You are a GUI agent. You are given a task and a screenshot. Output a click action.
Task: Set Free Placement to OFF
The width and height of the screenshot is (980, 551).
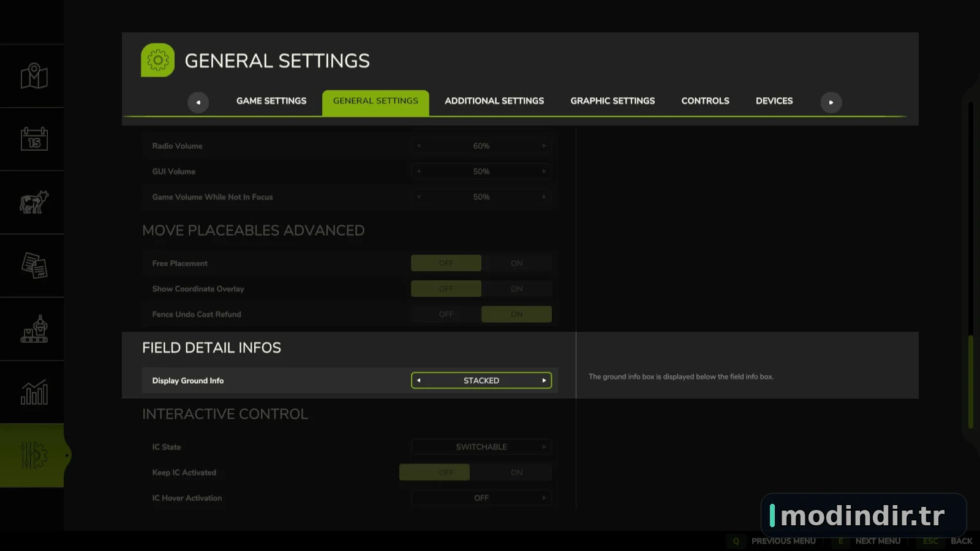[x=446, y=263]
